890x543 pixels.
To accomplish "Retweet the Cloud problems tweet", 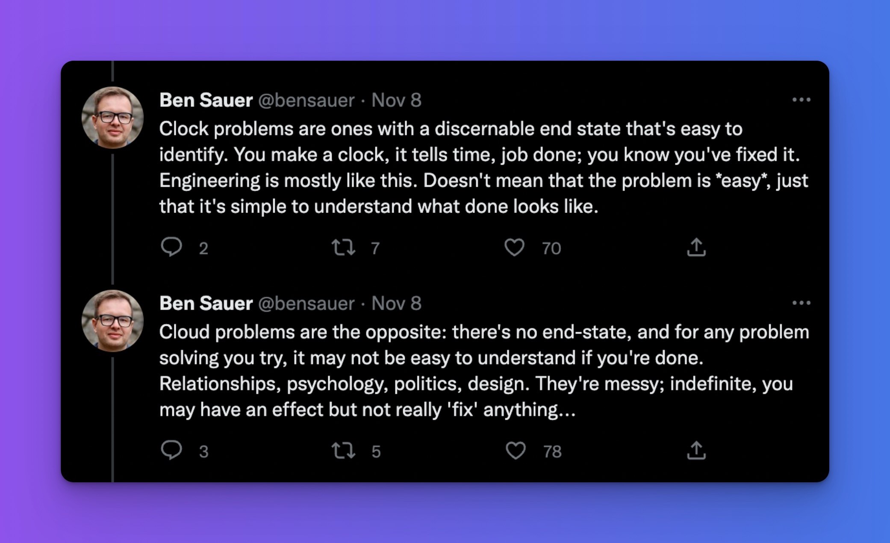I will (x=344, y=450).
